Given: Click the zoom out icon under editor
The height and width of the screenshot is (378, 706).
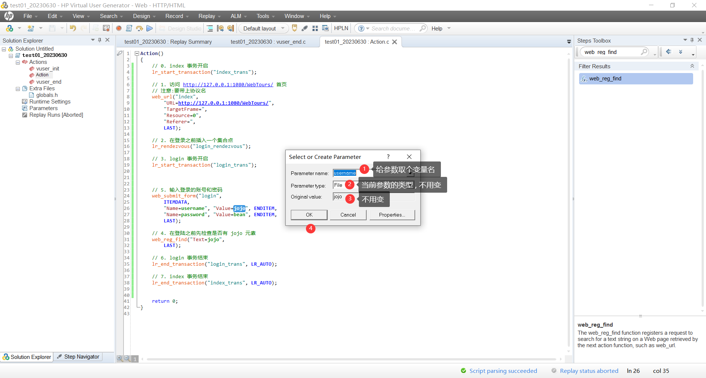Looking at the screenshot, I should point(127,359).
